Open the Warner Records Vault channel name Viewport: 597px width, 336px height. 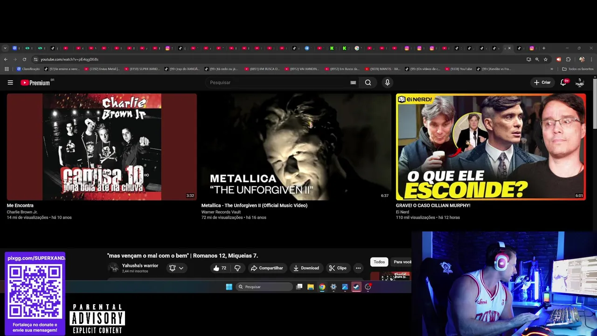221,212
